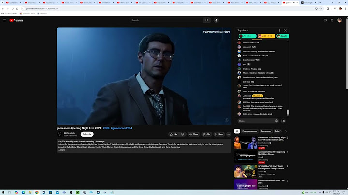Open the gamescom channel name link
348x195 pixels.
point(69,133)
